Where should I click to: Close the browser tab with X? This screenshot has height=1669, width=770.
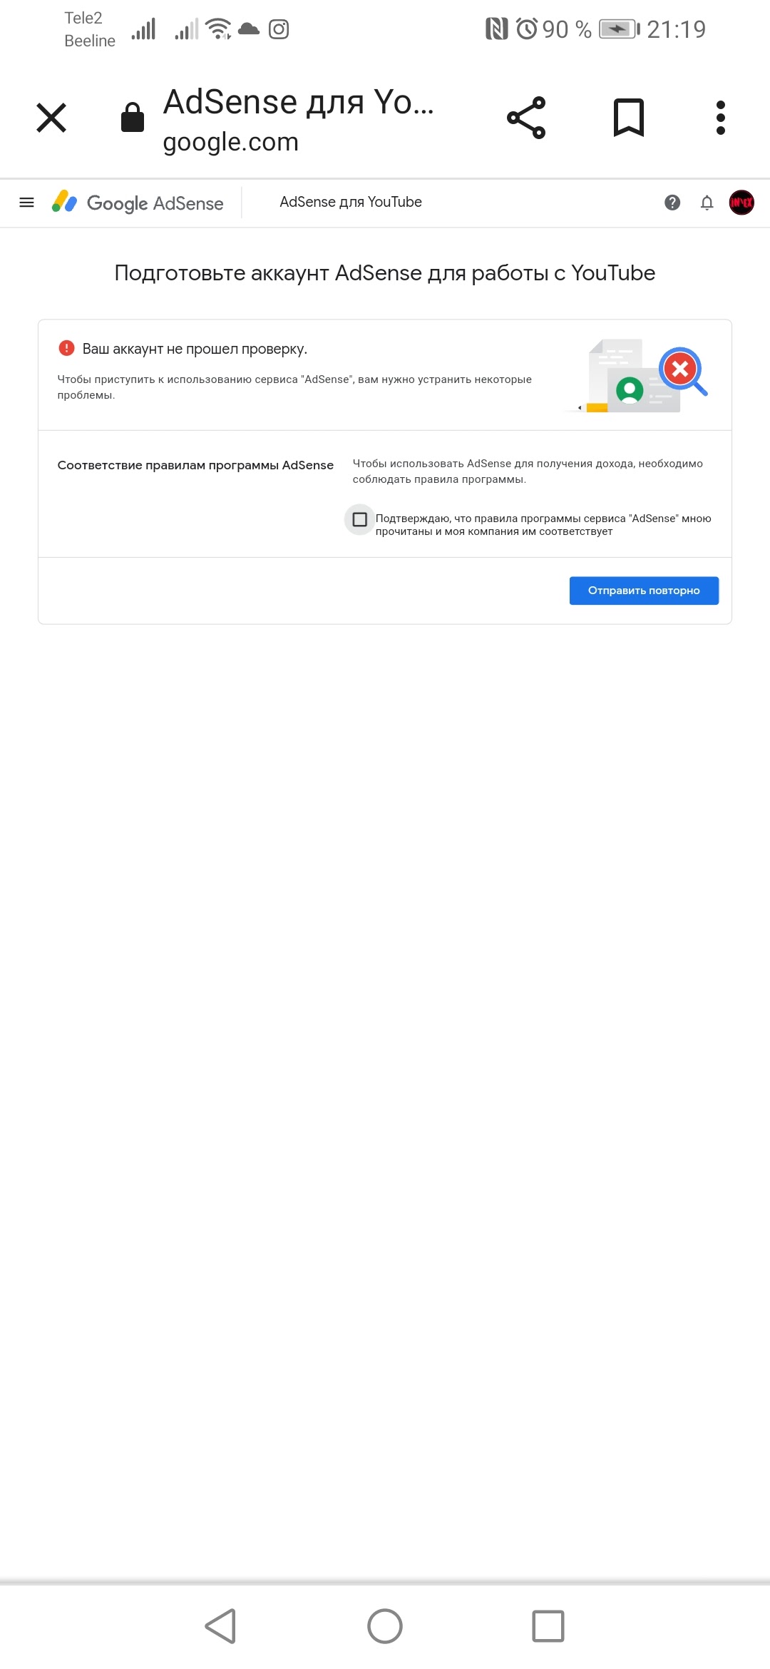(x=51, y=118)
